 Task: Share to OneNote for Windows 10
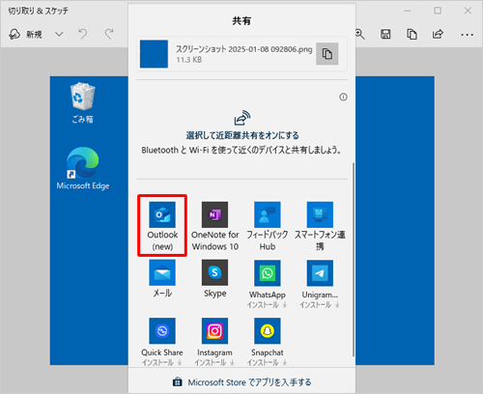tap(214, 226)
